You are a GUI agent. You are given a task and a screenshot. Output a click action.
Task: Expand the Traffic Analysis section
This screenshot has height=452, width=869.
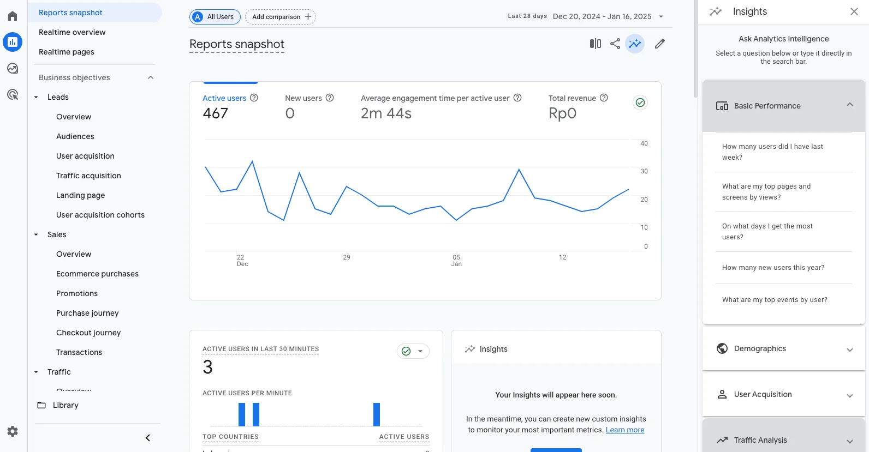click(850, 441)
